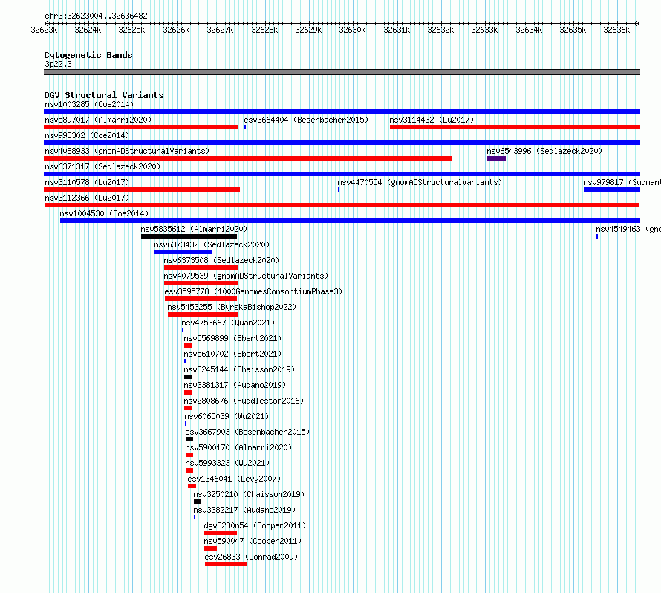Select the red esv26833 variant bar
This screenshot has height=593, width=661.
[x=226, y=564]
